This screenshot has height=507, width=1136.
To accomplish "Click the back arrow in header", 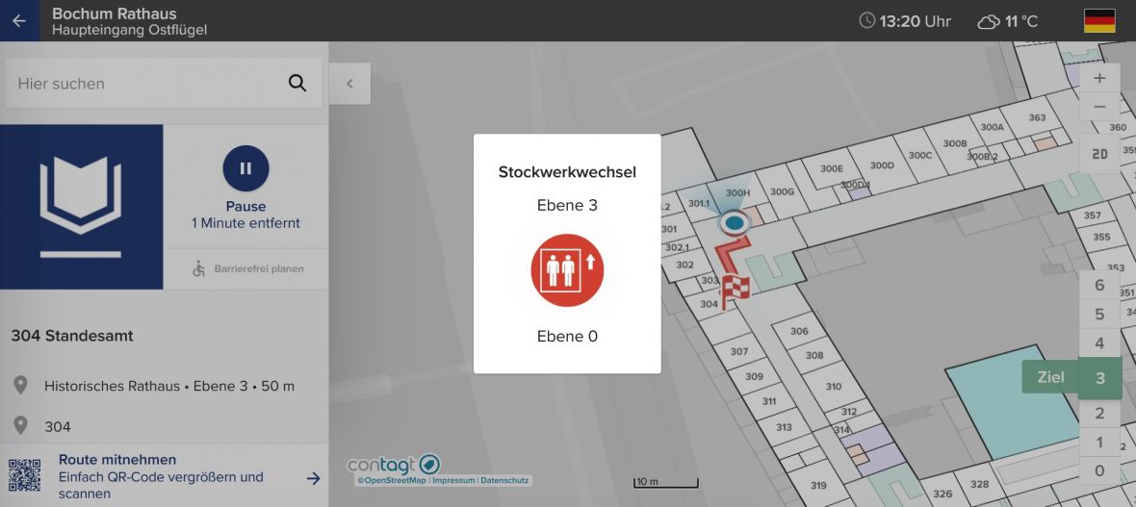I will coord(19,20).
